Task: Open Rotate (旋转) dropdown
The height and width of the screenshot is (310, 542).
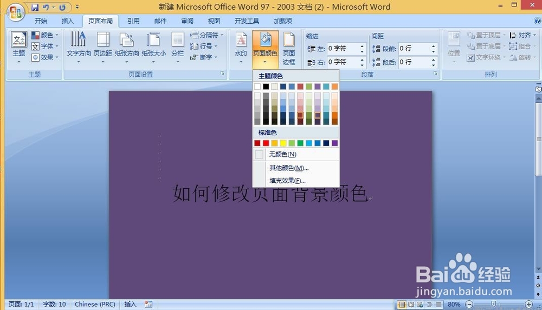Action: click(522, 57)
